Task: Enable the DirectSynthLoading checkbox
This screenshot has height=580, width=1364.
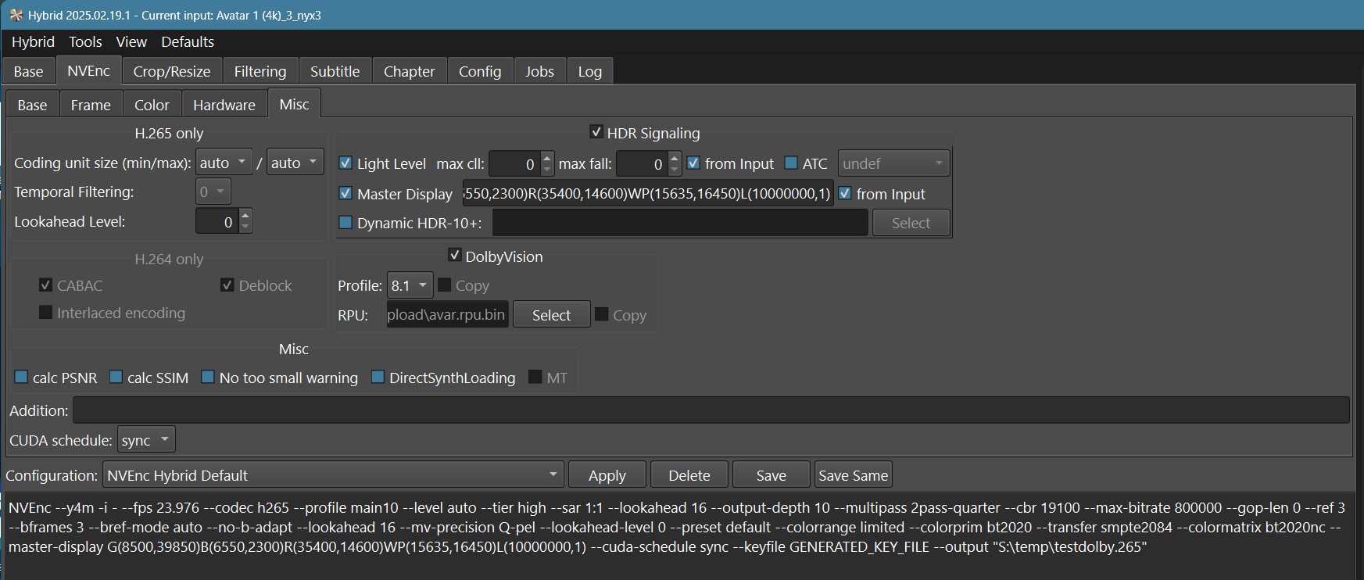Action: (x=378, y=377)
